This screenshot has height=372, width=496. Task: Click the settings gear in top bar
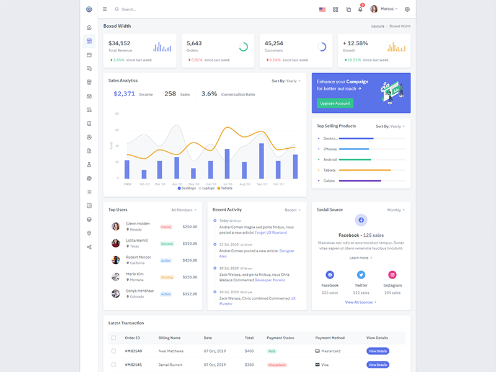pos(407,9)
